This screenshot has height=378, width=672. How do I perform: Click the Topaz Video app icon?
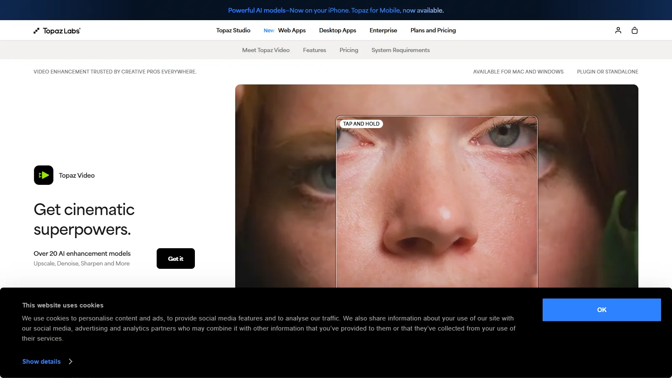point(44,175)
